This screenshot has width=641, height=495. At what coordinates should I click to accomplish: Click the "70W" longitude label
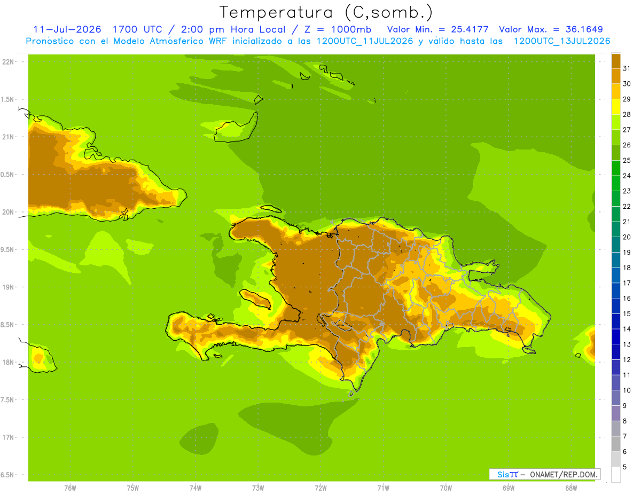click(x=445, y=488)
